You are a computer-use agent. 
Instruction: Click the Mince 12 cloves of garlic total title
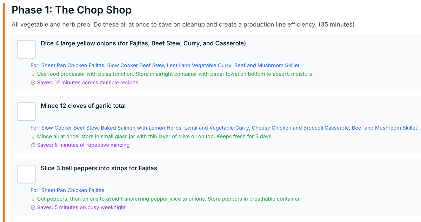(x=83, y=106)
